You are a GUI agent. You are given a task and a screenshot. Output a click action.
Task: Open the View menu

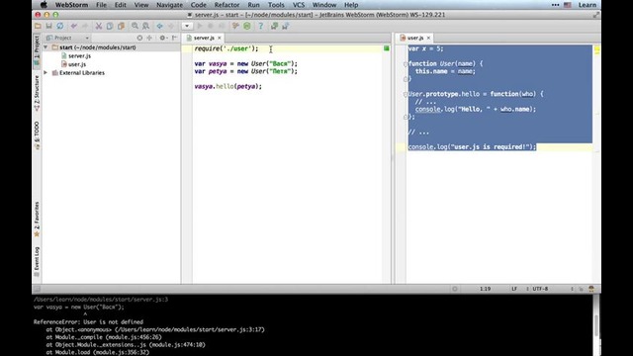(141, 5)
